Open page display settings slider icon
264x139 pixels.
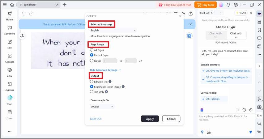click(22, 36)
